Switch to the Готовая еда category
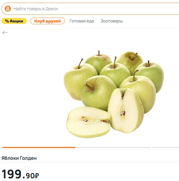This screenshot has height=181, width=179. [x=82, y=21]
